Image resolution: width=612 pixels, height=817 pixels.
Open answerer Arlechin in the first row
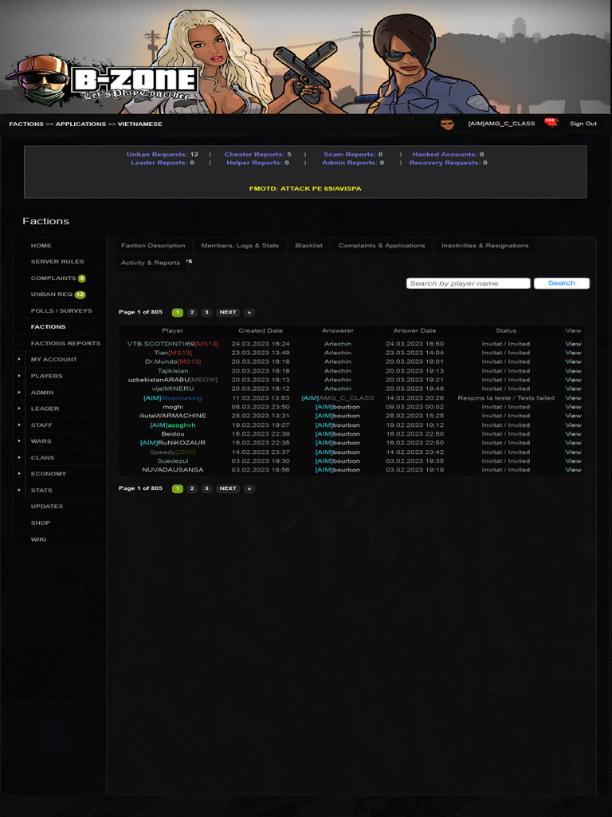tap(338, 344)
